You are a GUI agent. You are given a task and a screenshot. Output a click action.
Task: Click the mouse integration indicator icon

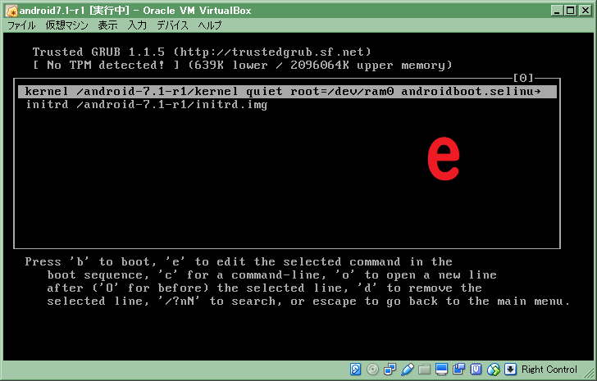tap(494, 370)
